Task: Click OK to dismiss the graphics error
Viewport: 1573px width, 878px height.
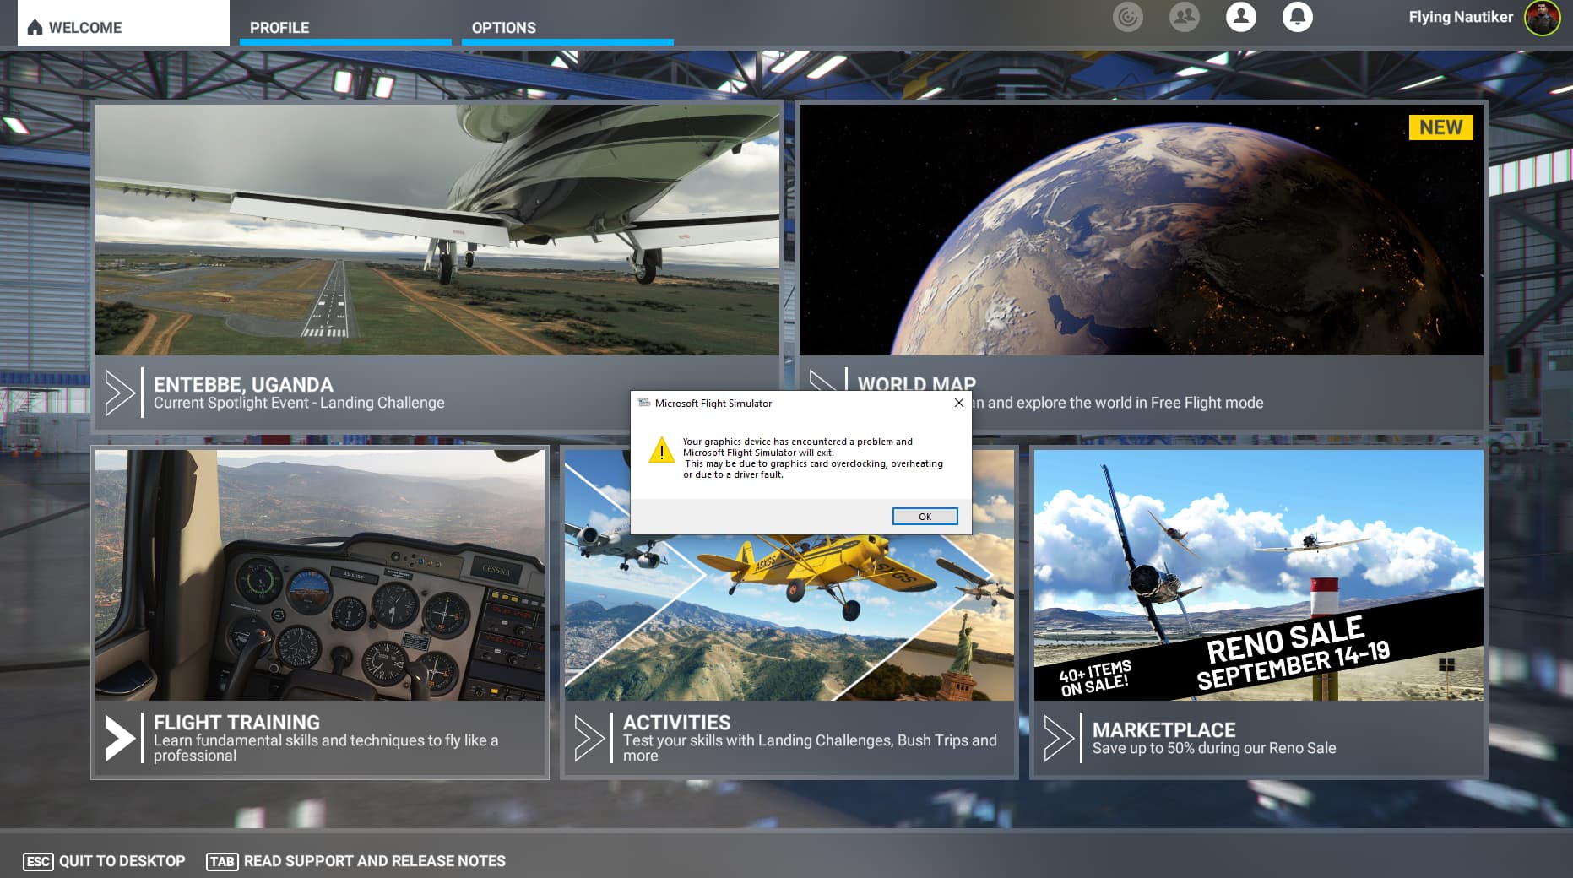Action: [x=925, y=516]
